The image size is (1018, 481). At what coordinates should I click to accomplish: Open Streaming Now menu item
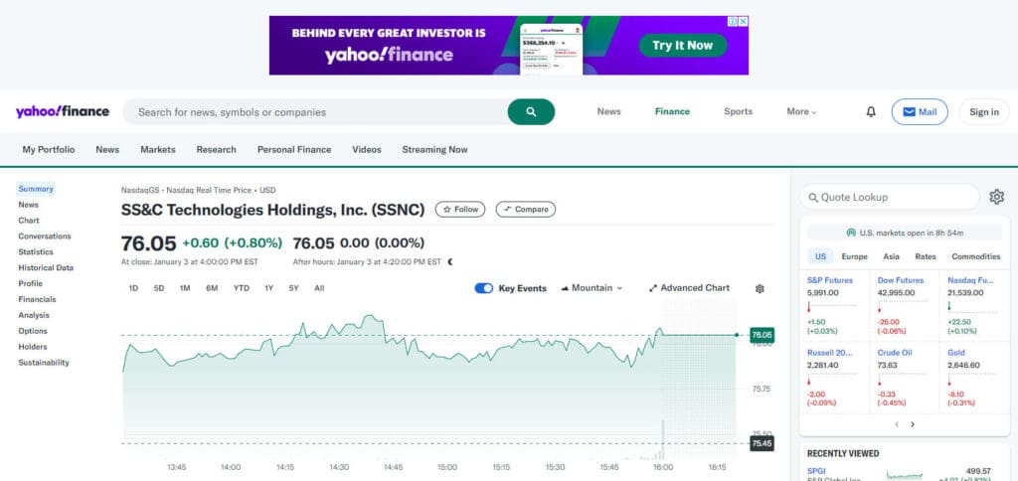(435, 149)
